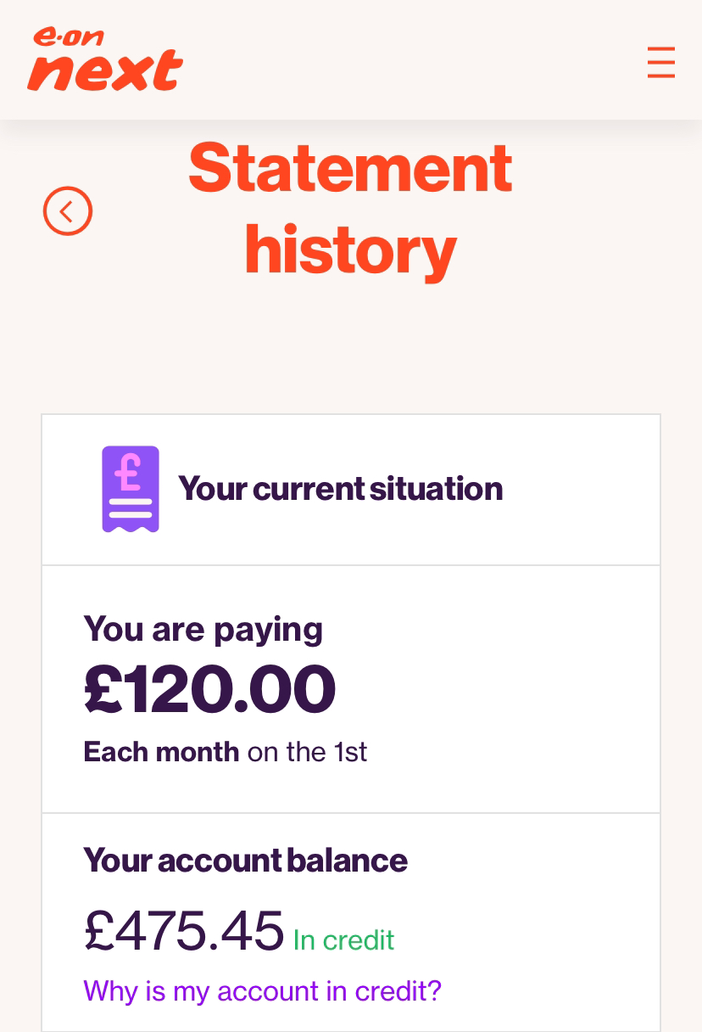The image size is (702, 1032).
Task: Click the E.ON Next logo
Action: click(105, 59)
